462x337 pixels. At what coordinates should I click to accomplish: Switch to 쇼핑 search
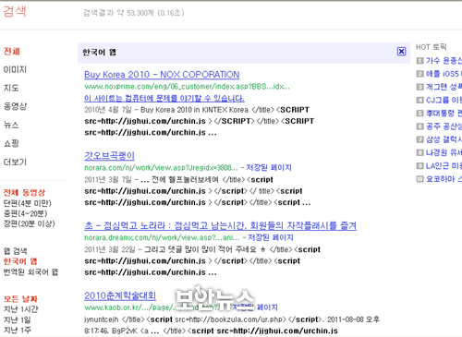coord(11,143)
